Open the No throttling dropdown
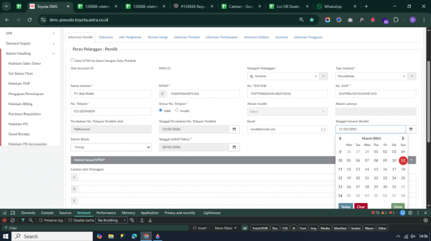The image size is (431, 241). tap(111, 220)
